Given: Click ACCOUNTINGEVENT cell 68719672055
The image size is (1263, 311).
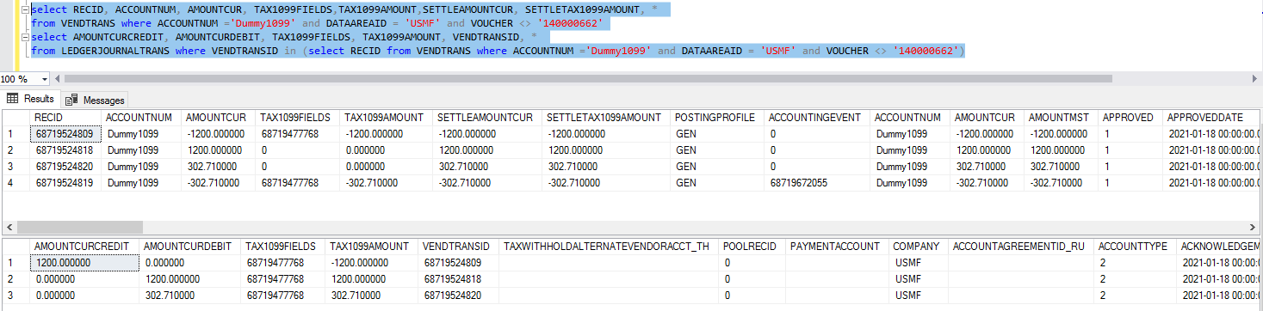Looking at the screenshot, I should [x=817, y=183].
